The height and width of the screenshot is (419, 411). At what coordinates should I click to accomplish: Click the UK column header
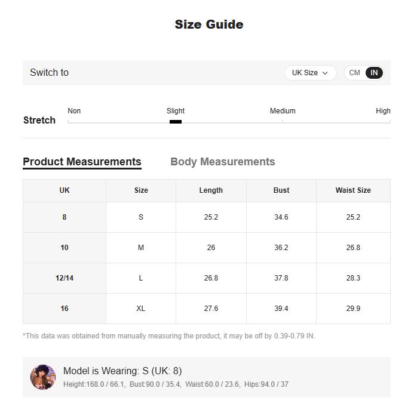pos(65,190)
